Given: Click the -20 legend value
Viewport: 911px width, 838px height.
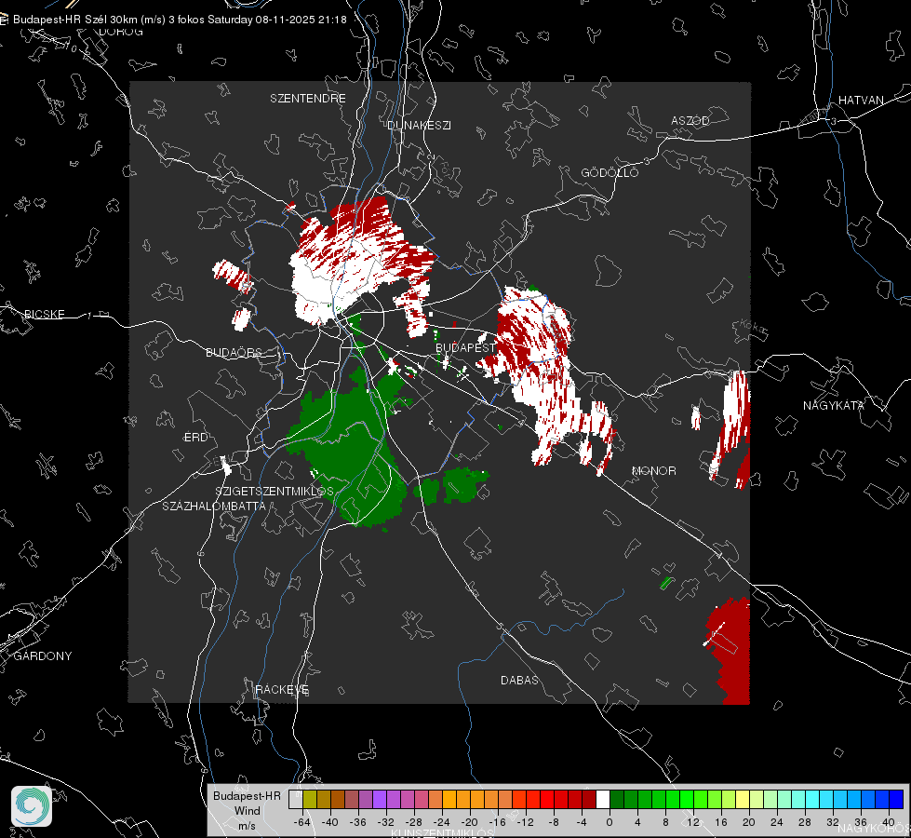Looking at the screenshot, I should (x=469, y=822).
